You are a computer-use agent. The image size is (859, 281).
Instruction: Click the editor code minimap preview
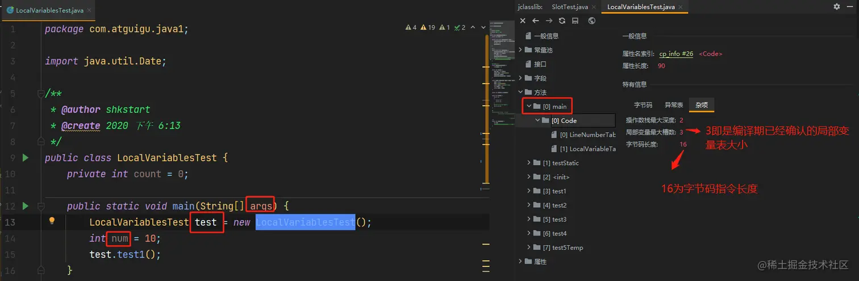(x=502, y=74)
